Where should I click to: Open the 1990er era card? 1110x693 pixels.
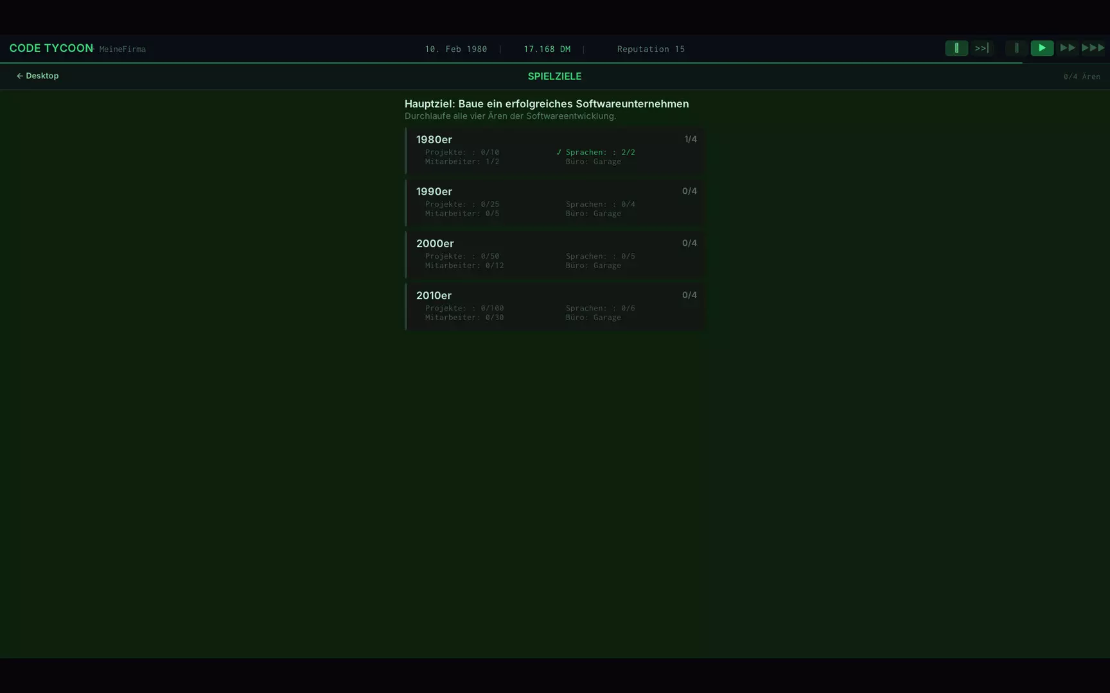(554, 202)
